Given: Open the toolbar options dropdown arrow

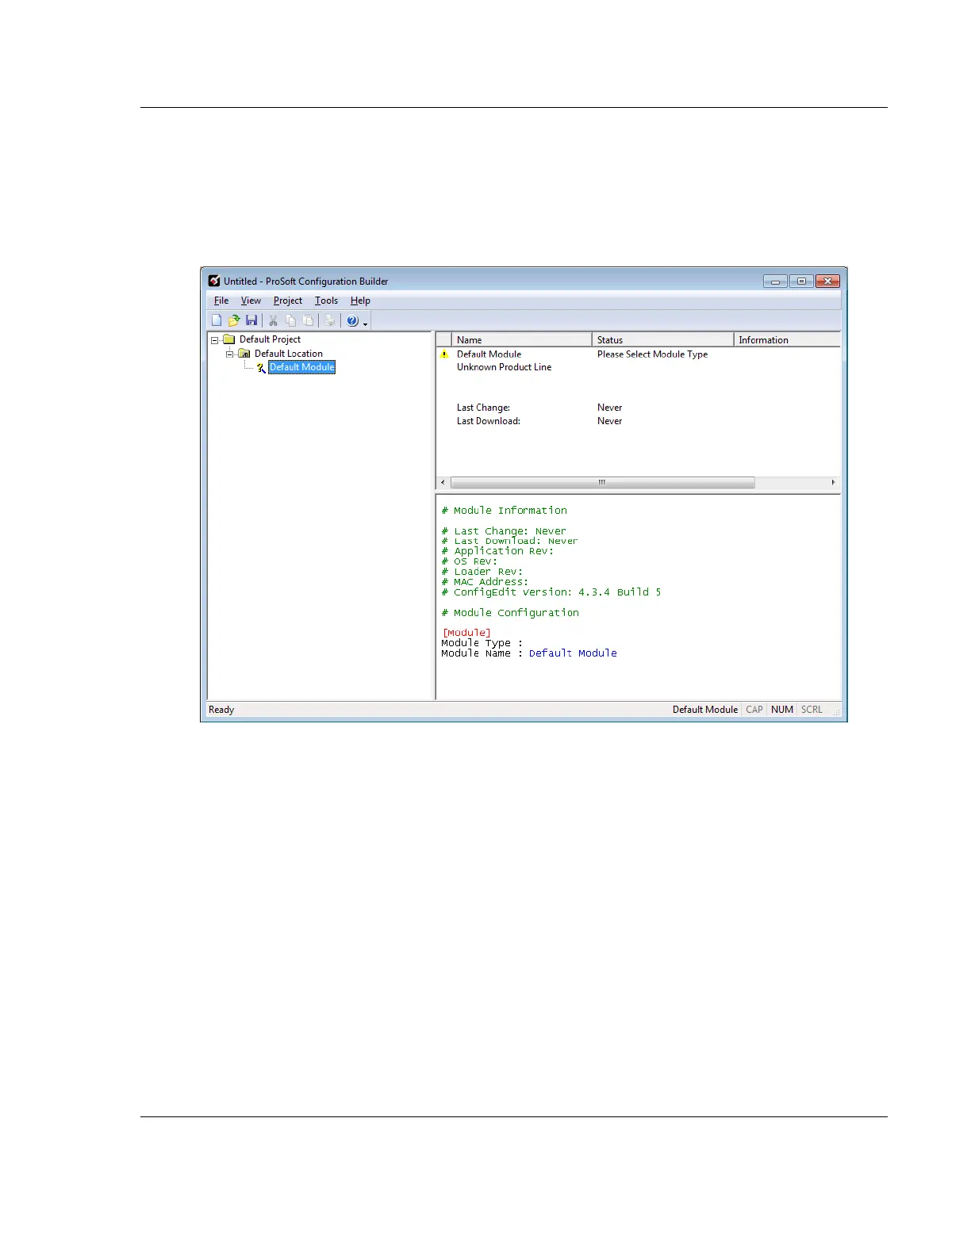Looking at the screenshot, I should (x=365, y=324).
